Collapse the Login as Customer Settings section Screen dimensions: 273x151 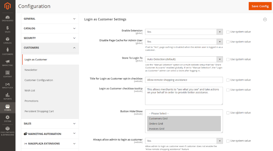[265, 19]
